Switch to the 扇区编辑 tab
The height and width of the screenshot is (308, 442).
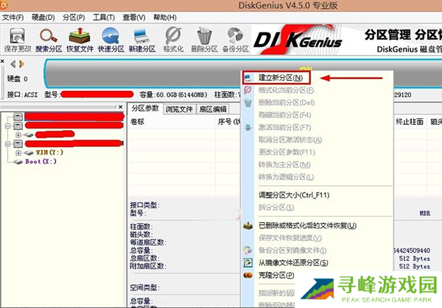coord(214,108)
